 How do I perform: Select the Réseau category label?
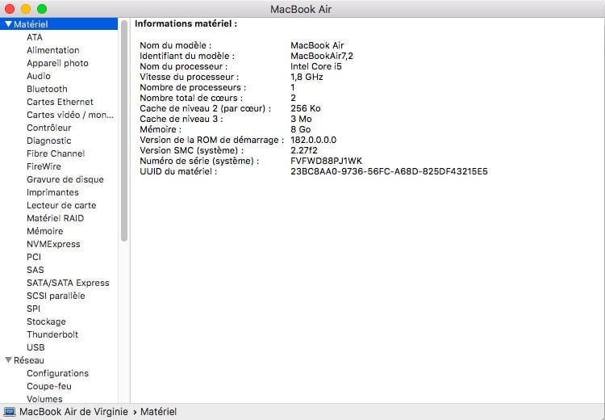[x=29, y=360]
